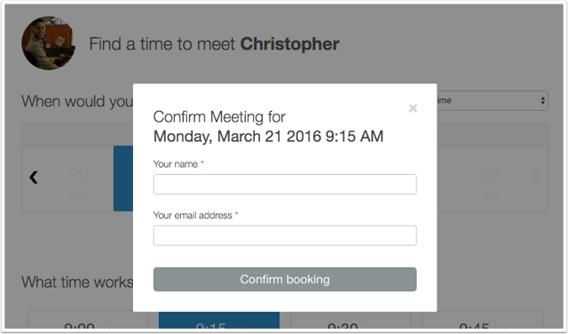The height and width of the screenshot is (334, 568).
Task: Advance to next week with right chevron
Action: (x=537, y=177)
